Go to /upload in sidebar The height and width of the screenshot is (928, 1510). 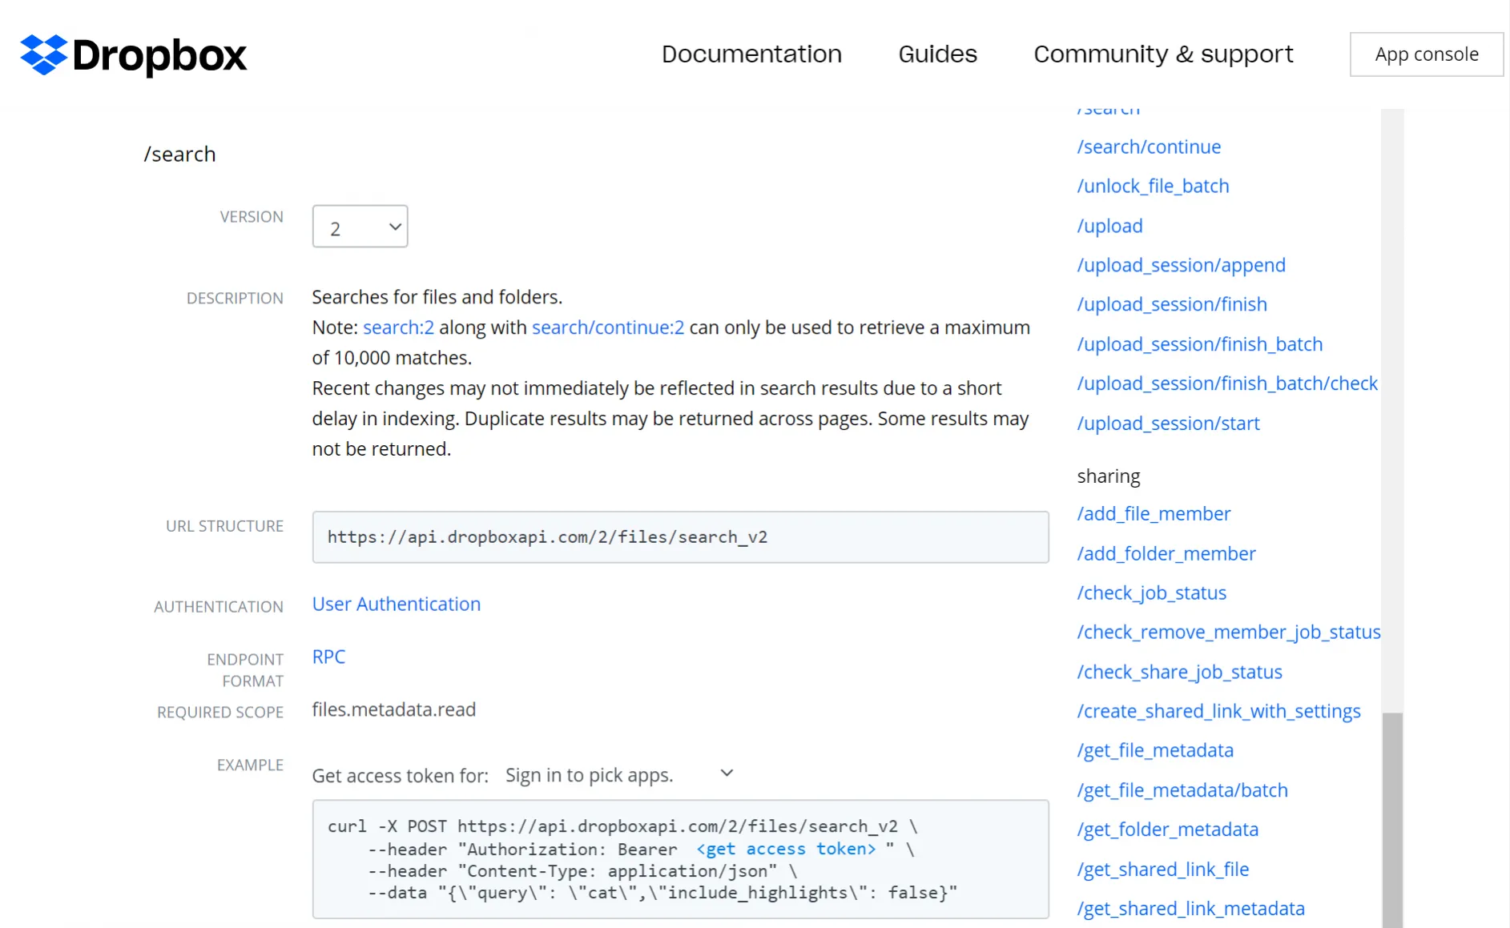(x=1109, y=226)
